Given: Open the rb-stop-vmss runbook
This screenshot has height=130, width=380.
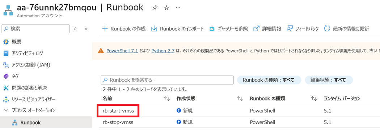Looking at the screenshot, I should pos(118,122).
